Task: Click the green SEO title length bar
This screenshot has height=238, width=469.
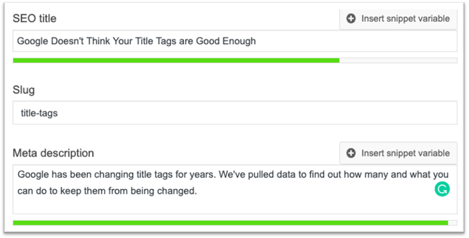Action: [176, 60]
